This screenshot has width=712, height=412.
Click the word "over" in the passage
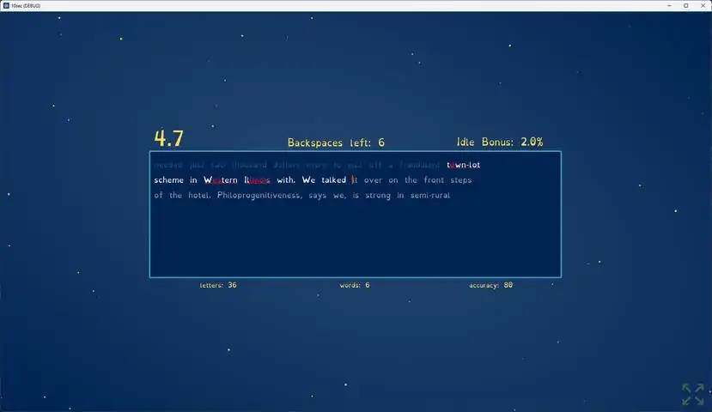click(373, 180)
